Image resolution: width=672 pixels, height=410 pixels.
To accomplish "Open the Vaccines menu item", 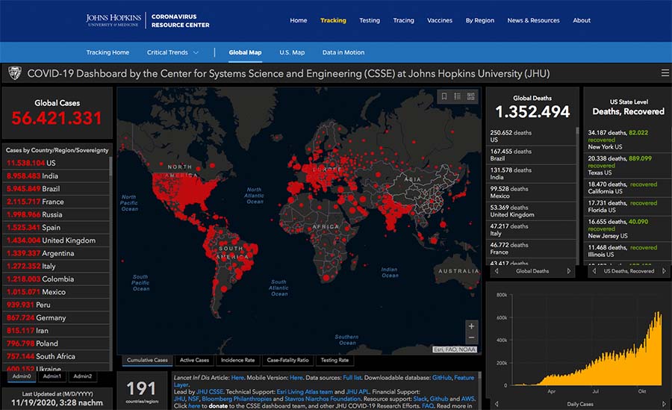I will [440, 20].
